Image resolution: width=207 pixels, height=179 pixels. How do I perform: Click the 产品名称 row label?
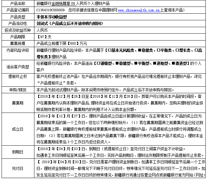point(18,3)
